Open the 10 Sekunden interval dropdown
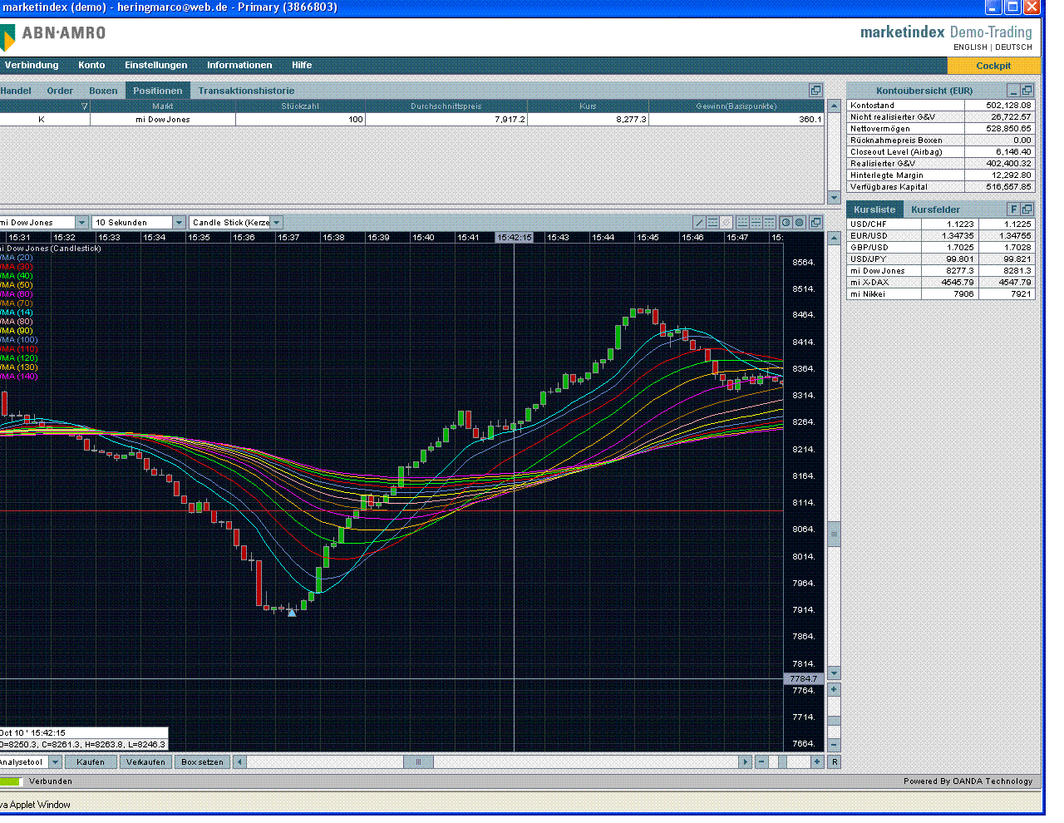The image size is (1064, 823). pyautogui.click(x=179, y=223)
